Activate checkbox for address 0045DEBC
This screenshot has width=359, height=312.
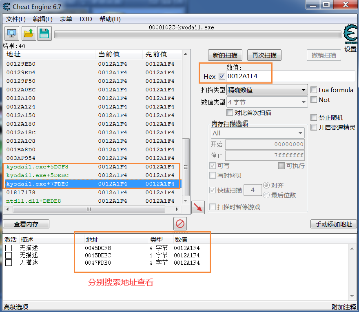pyautogui.click(x=9, y=255)
